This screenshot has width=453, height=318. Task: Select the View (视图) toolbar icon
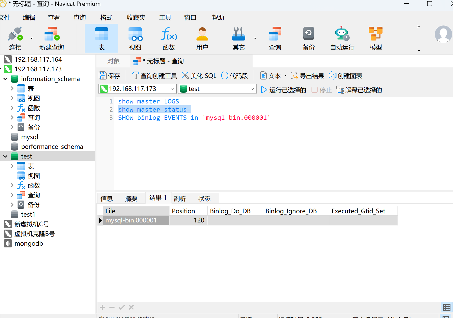[x=135, y=38]
